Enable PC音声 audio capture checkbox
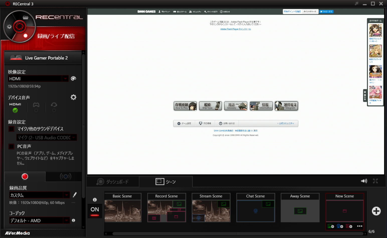Screen dimensions: 387x238 (x=12, y=146)
